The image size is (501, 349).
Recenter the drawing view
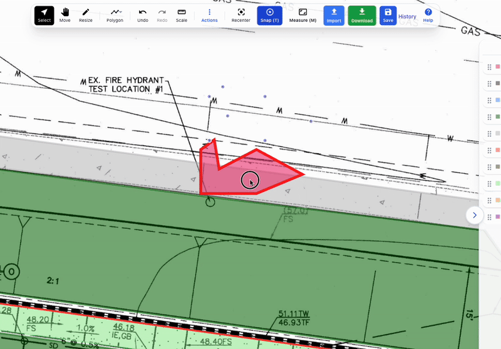tap(241, 15)
